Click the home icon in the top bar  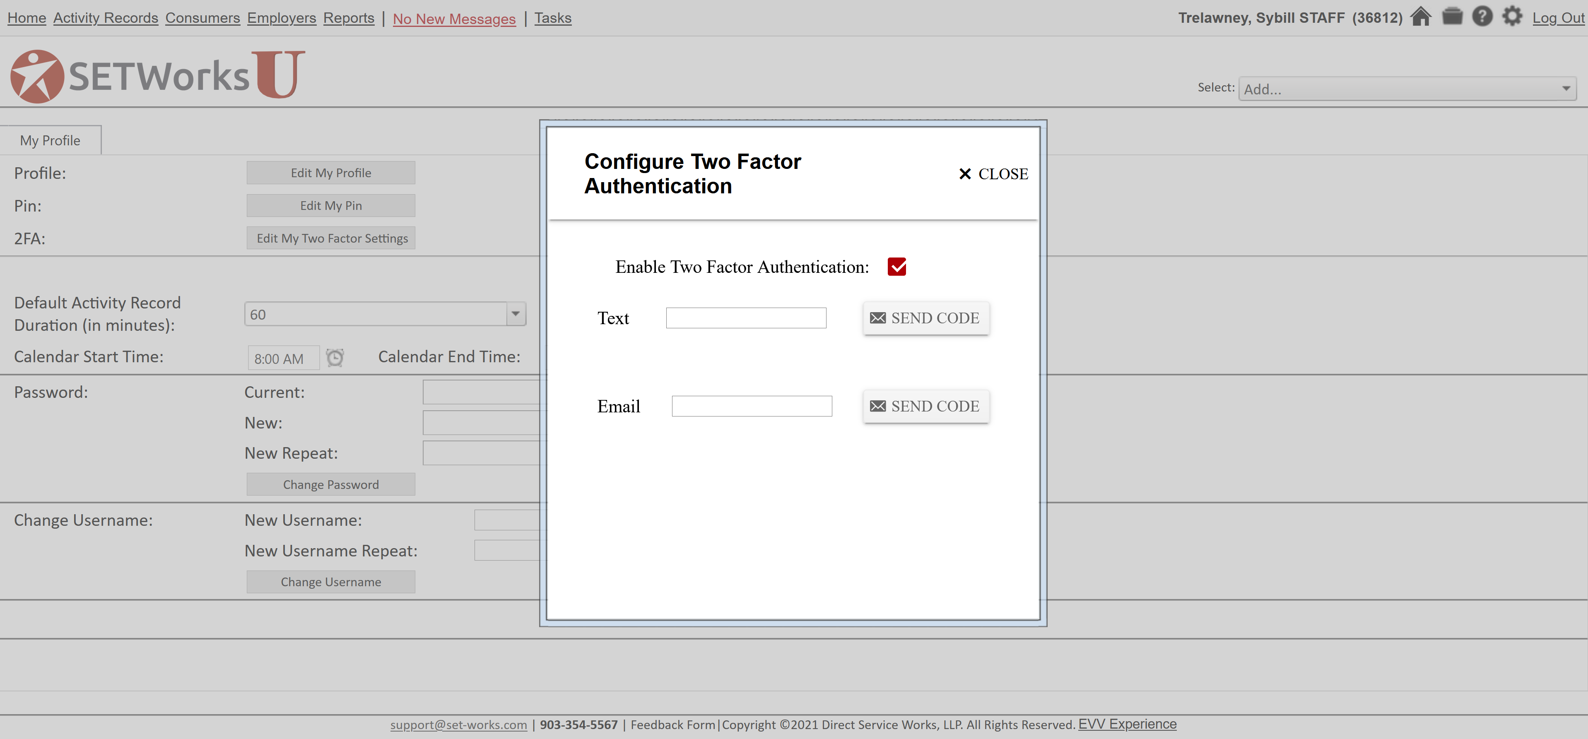click(1420, 17)
